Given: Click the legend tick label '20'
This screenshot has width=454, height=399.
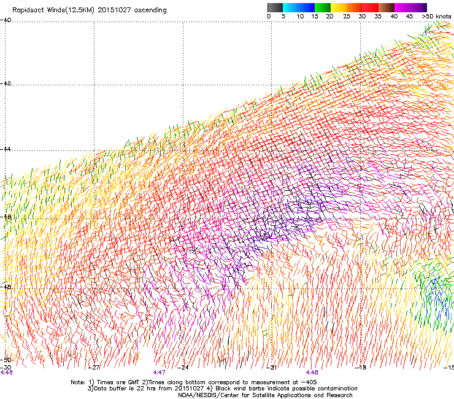Looking at the screenshot, I should tap(329, 17).
